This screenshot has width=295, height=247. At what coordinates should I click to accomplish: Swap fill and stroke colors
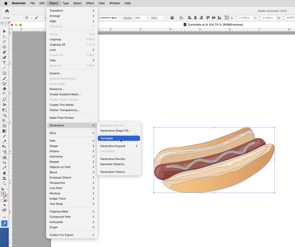click(x=7, y=190)
